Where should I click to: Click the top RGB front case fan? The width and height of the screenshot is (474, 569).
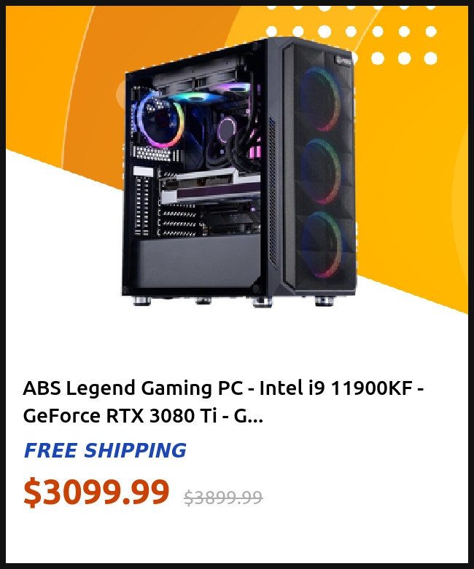(321, 98)
